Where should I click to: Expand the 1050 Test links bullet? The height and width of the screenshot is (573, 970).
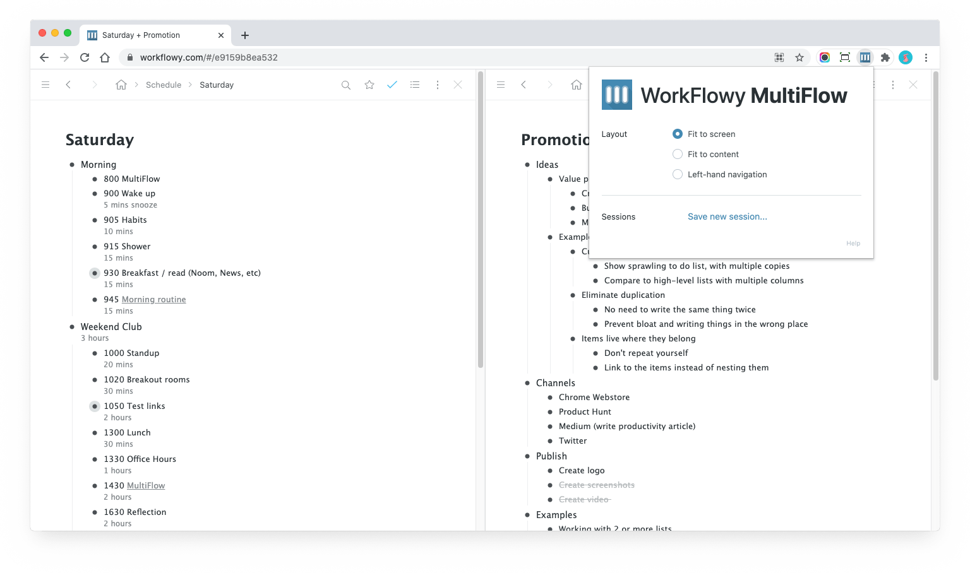pos(95,406)
